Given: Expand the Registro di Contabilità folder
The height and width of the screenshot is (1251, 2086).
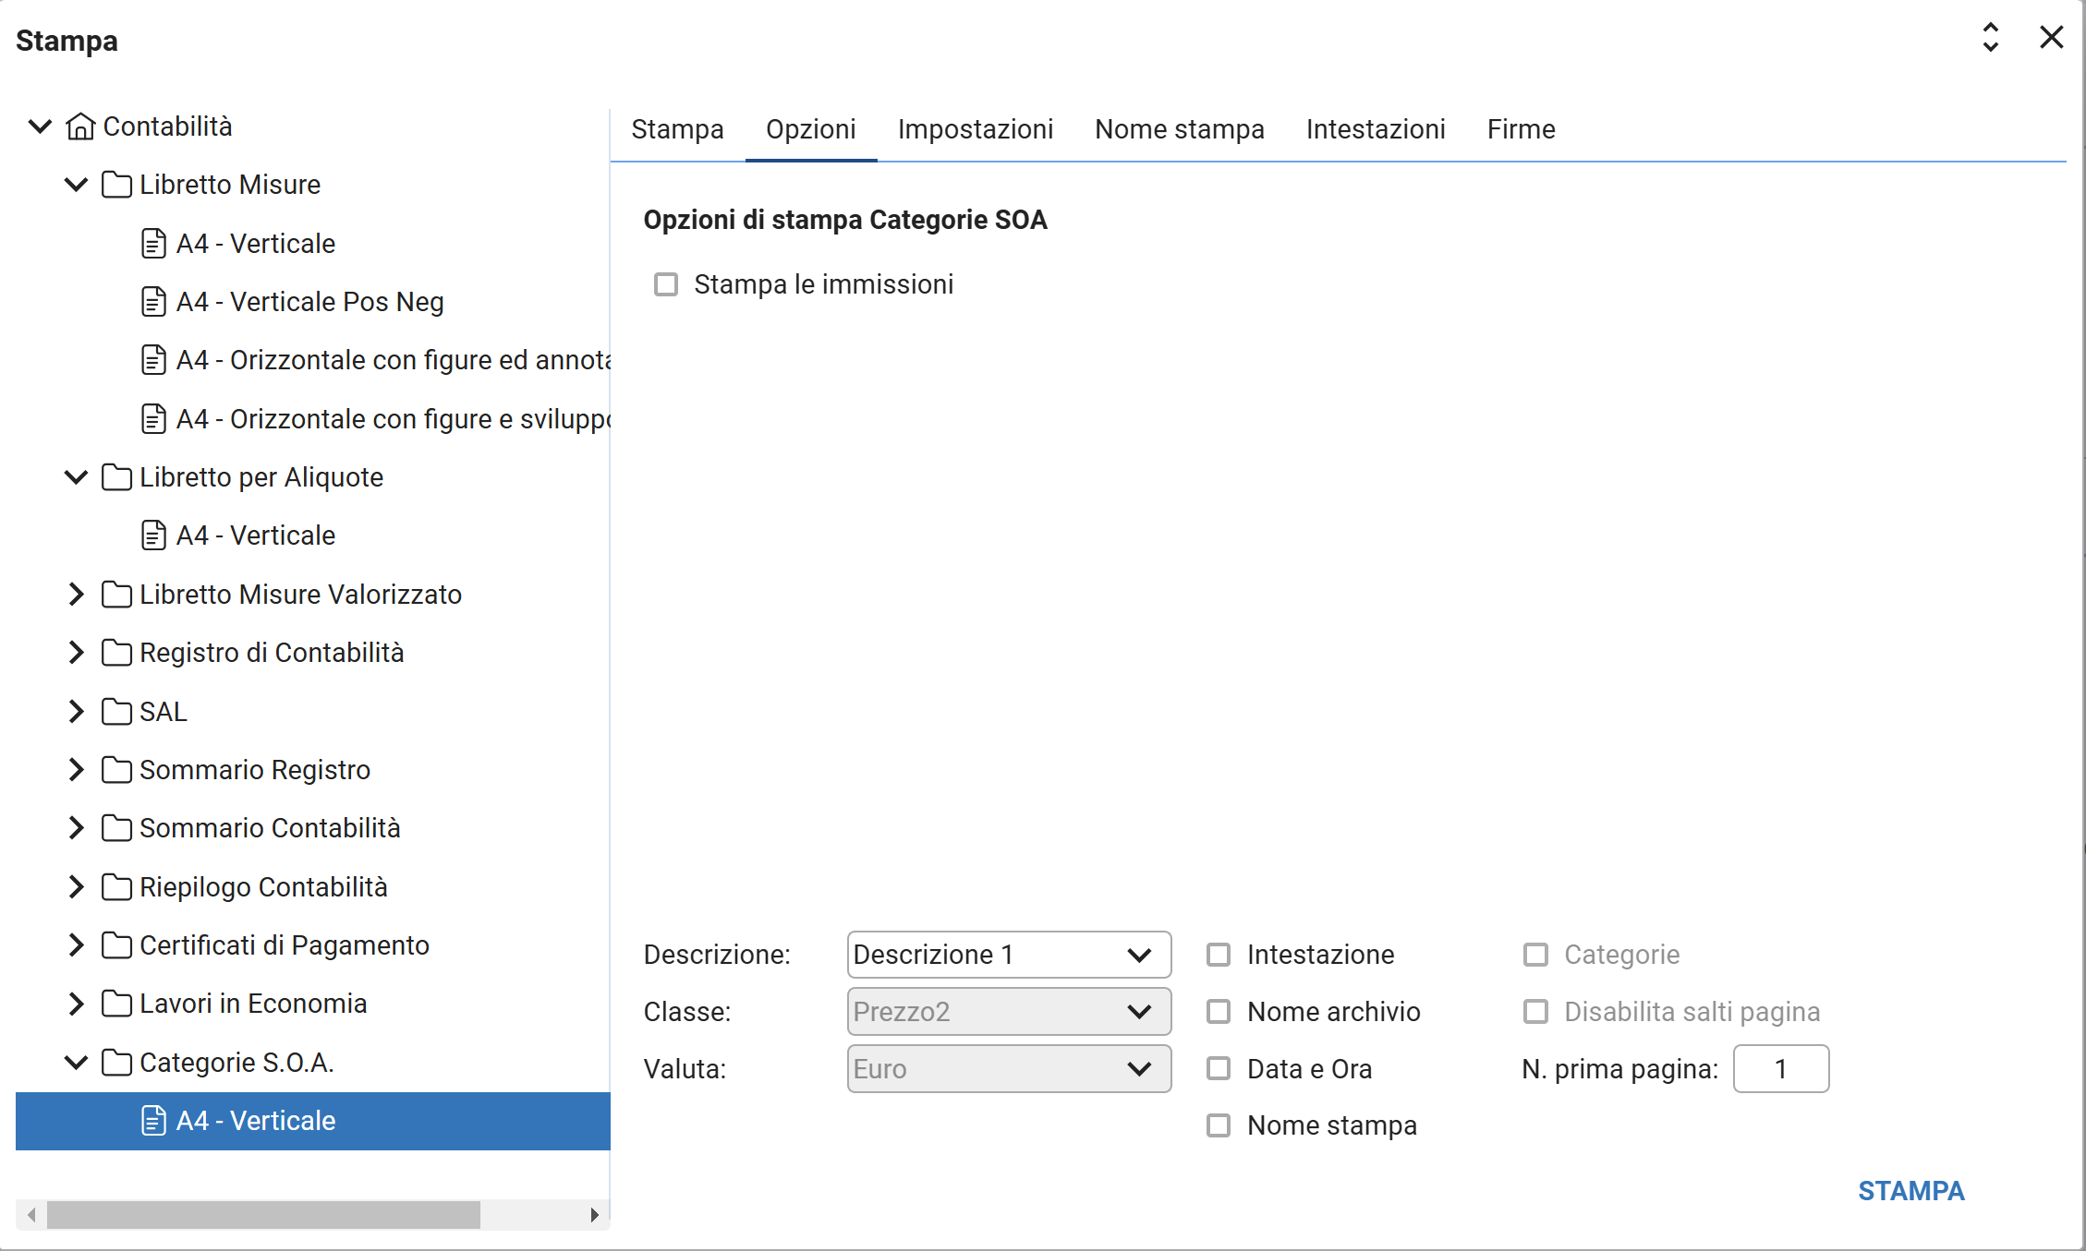Looking at the screenshot, I should point(76,653).
